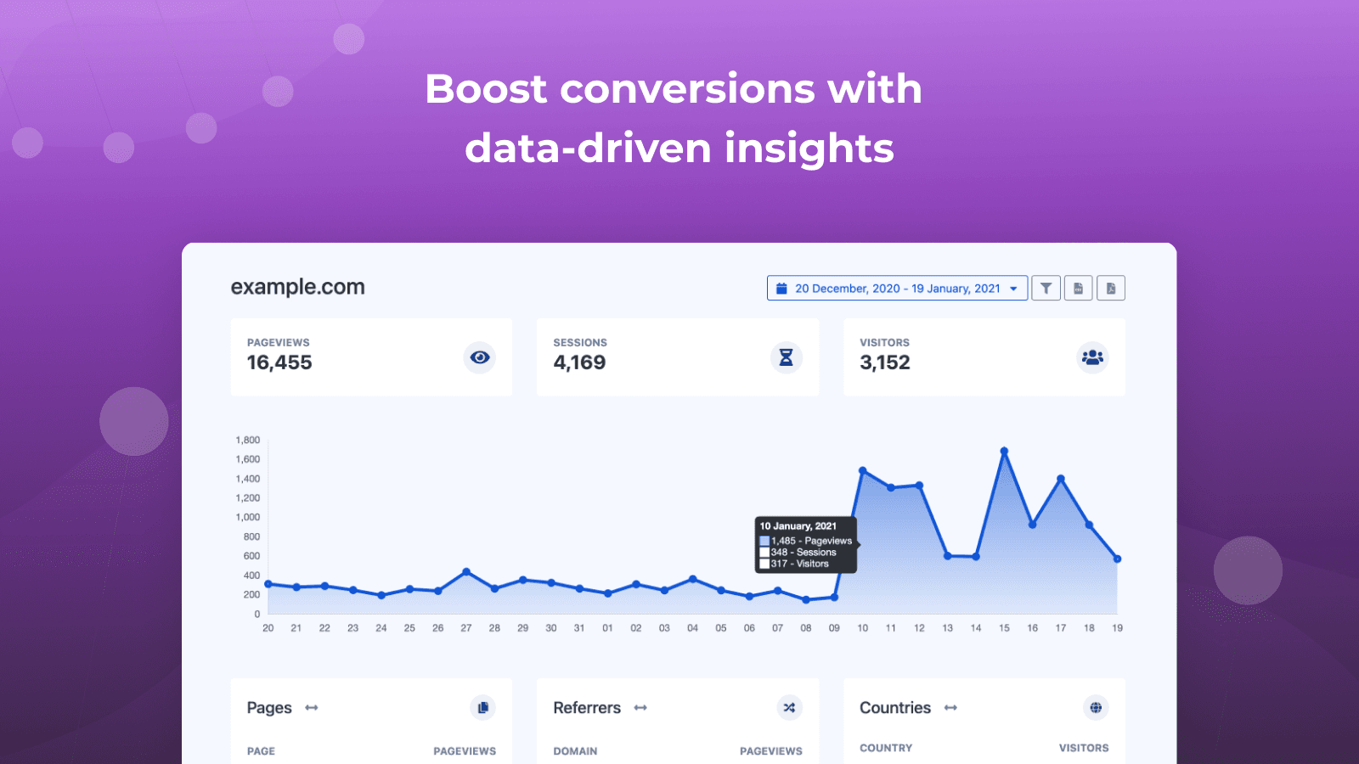Click the globe icon on Countries panel
This screenshot has width=1359, height=764.
[x=1096, y=707]
